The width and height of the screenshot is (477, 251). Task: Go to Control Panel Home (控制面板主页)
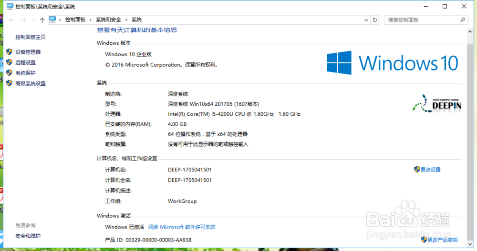[31, 37]
